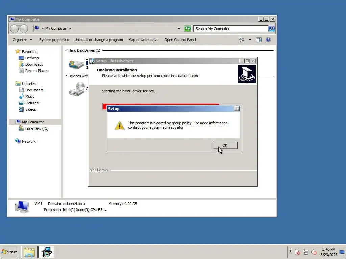Click the VM1 computer icon in details pane
This screenshot has height=259, width=346.
click(x=22, y=207)
